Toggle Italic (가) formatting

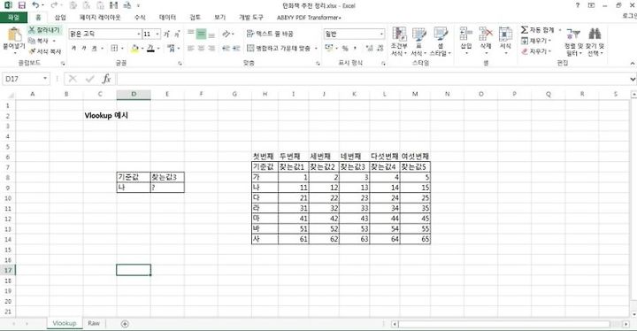[84, 49]
